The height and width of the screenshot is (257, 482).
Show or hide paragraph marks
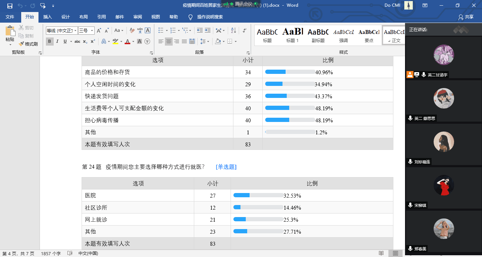[x=244, y=30]
